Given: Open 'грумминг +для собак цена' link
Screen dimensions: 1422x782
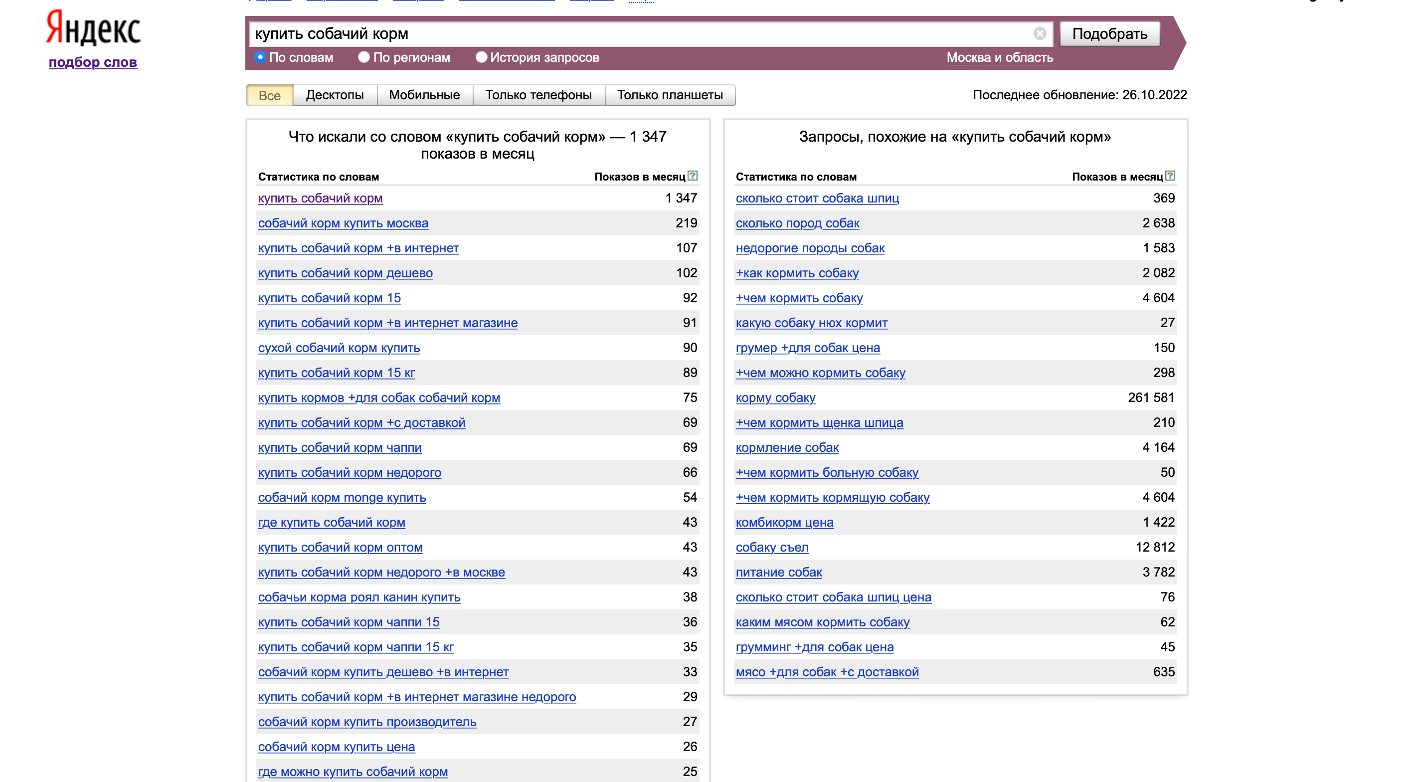Looking at the screenshot, I should 815,647.
